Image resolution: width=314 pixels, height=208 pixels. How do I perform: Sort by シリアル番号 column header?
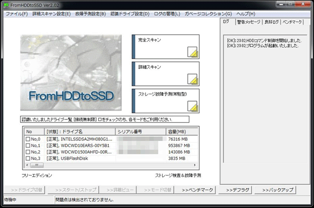tap(141, 132)
